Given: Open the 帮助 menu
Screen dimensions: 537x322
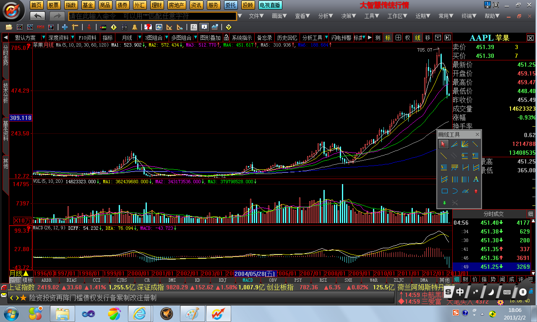Looking at the screenshot, I should pyautogui.click(x=492, y=16).
